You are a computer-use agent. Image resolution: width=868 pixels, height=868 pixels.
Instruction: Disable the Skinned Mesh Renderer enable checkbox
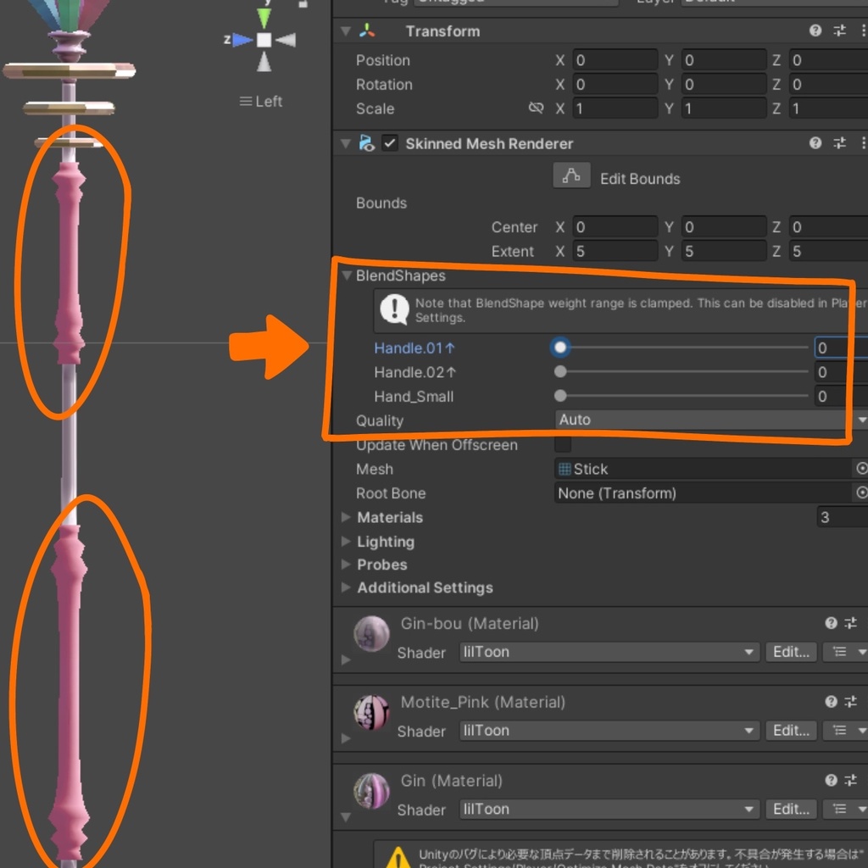coord(389,143)
